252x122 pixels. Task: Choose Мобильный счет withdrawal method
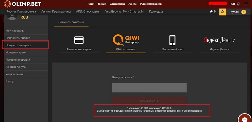click(173, 49)
